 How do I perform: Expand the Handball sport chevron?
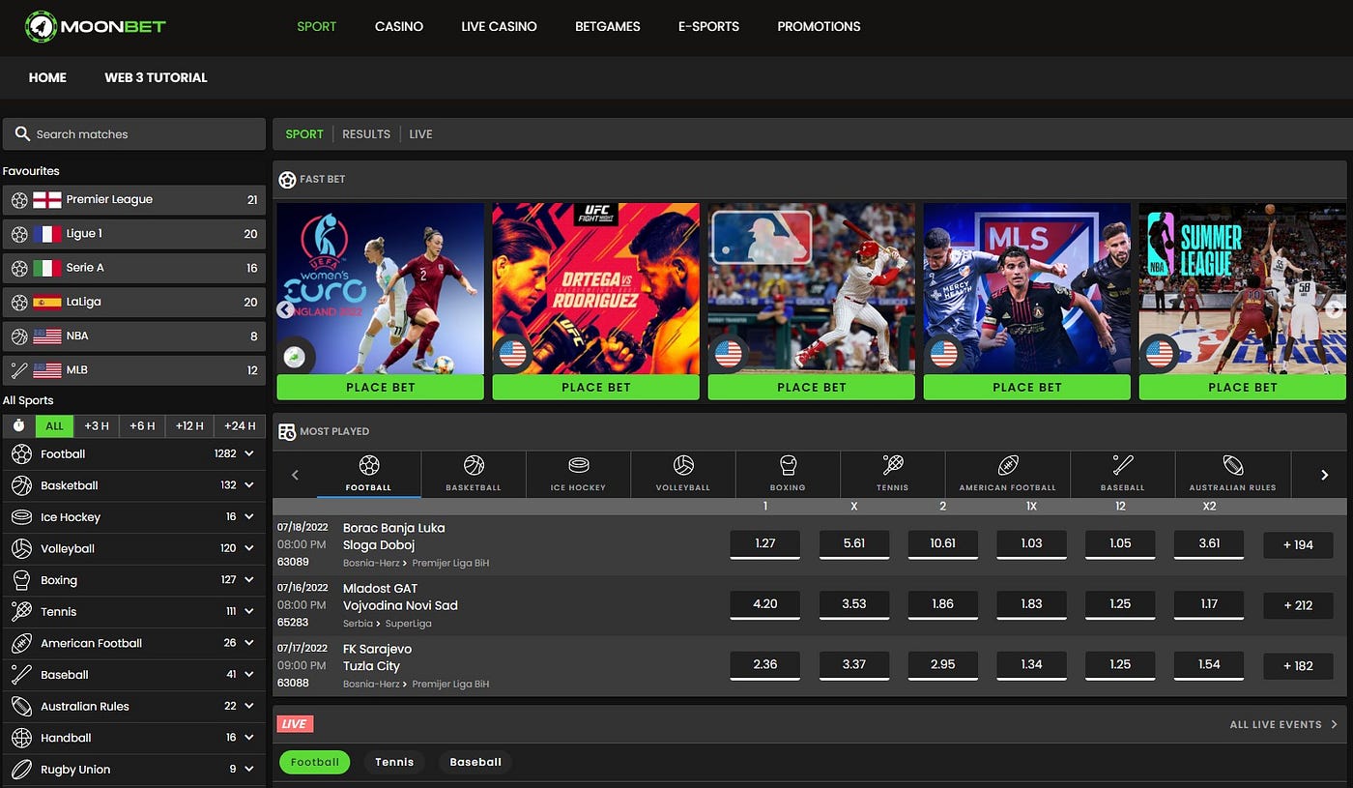tap(249, 738)
